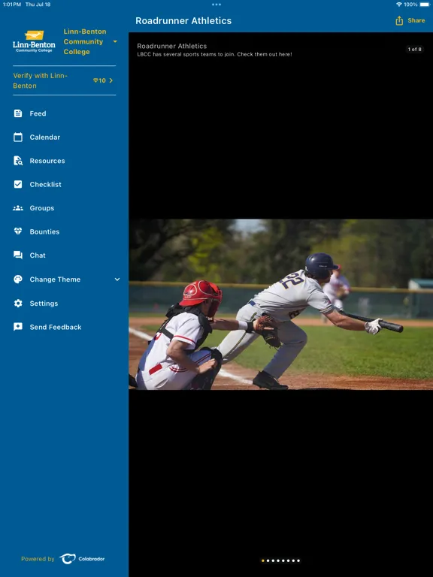Open Checklist menu item
This screenshot has width=433, height=577.
coord(46,184)
